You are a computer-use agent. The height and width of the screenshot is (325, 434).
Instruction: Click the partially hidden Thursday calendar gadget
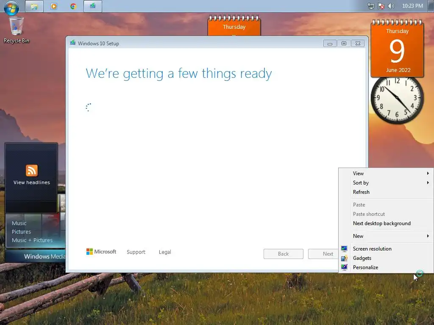(x=234, y=25)
